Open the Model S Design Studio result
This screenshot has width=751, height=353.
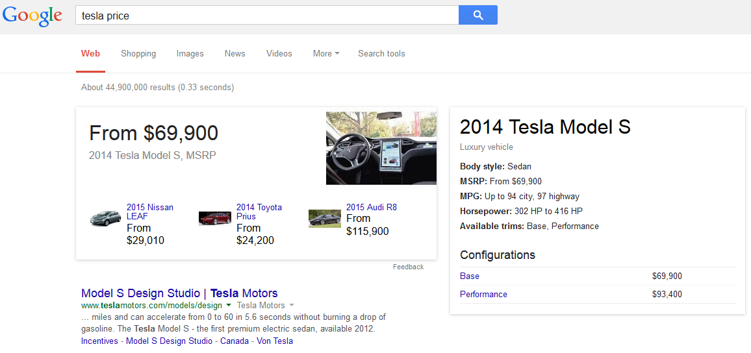179,293
